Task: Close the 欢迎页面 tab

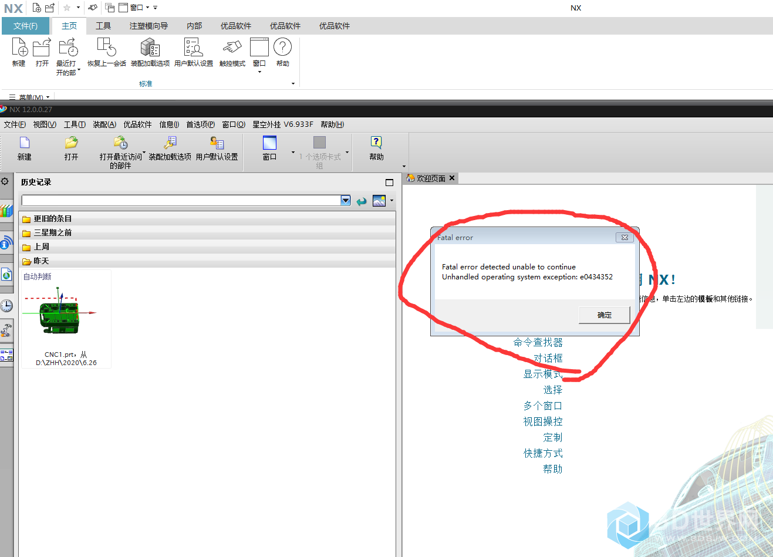Action: pyautogui.click(x=452, y=178)
